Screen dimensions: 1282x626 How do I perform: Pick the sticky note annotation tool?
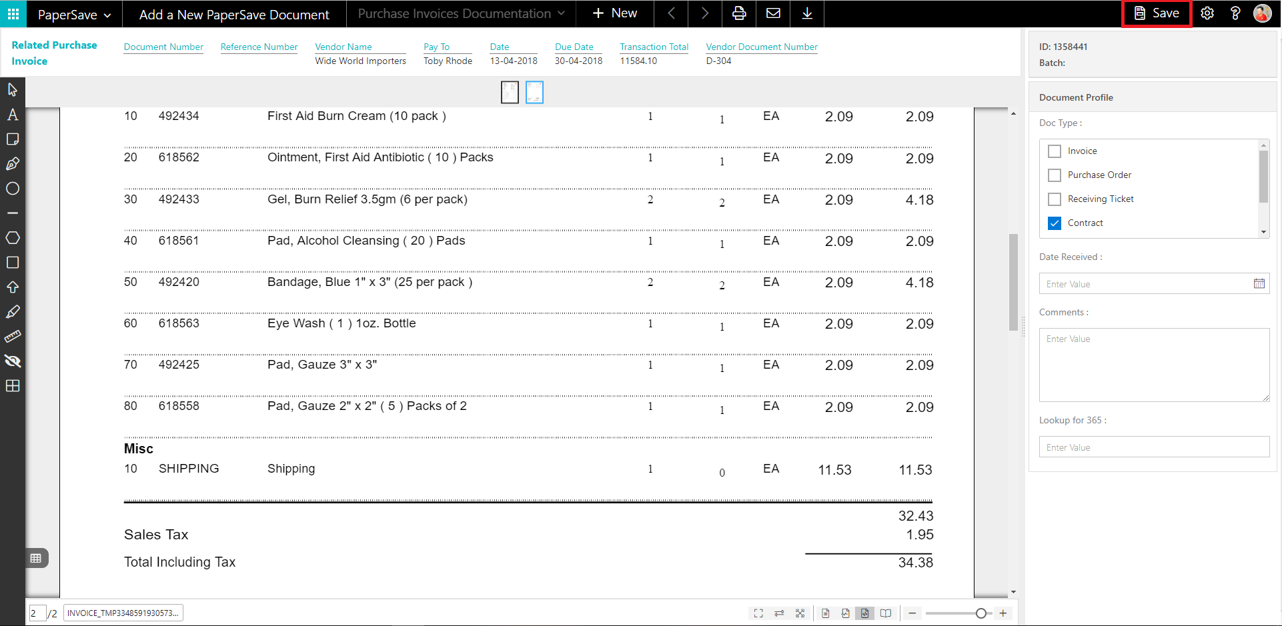[12, 139]
